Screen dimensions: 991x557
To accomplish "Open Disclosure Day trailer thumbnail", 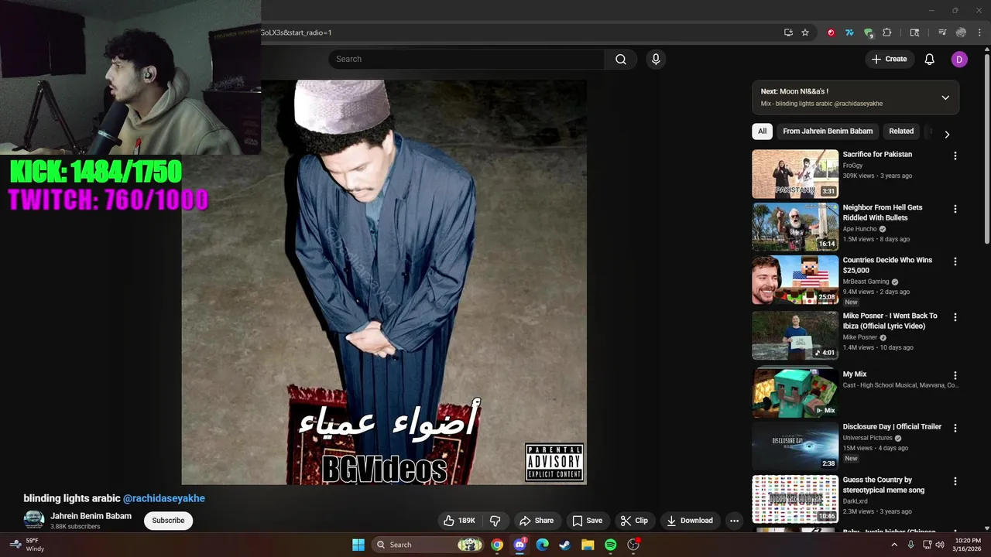I will pyautogui.click(x=795, y=446).
